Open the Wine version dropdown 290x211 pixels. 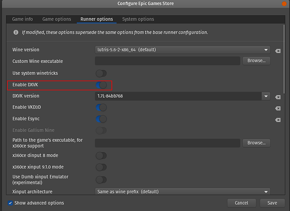[182, 50]
